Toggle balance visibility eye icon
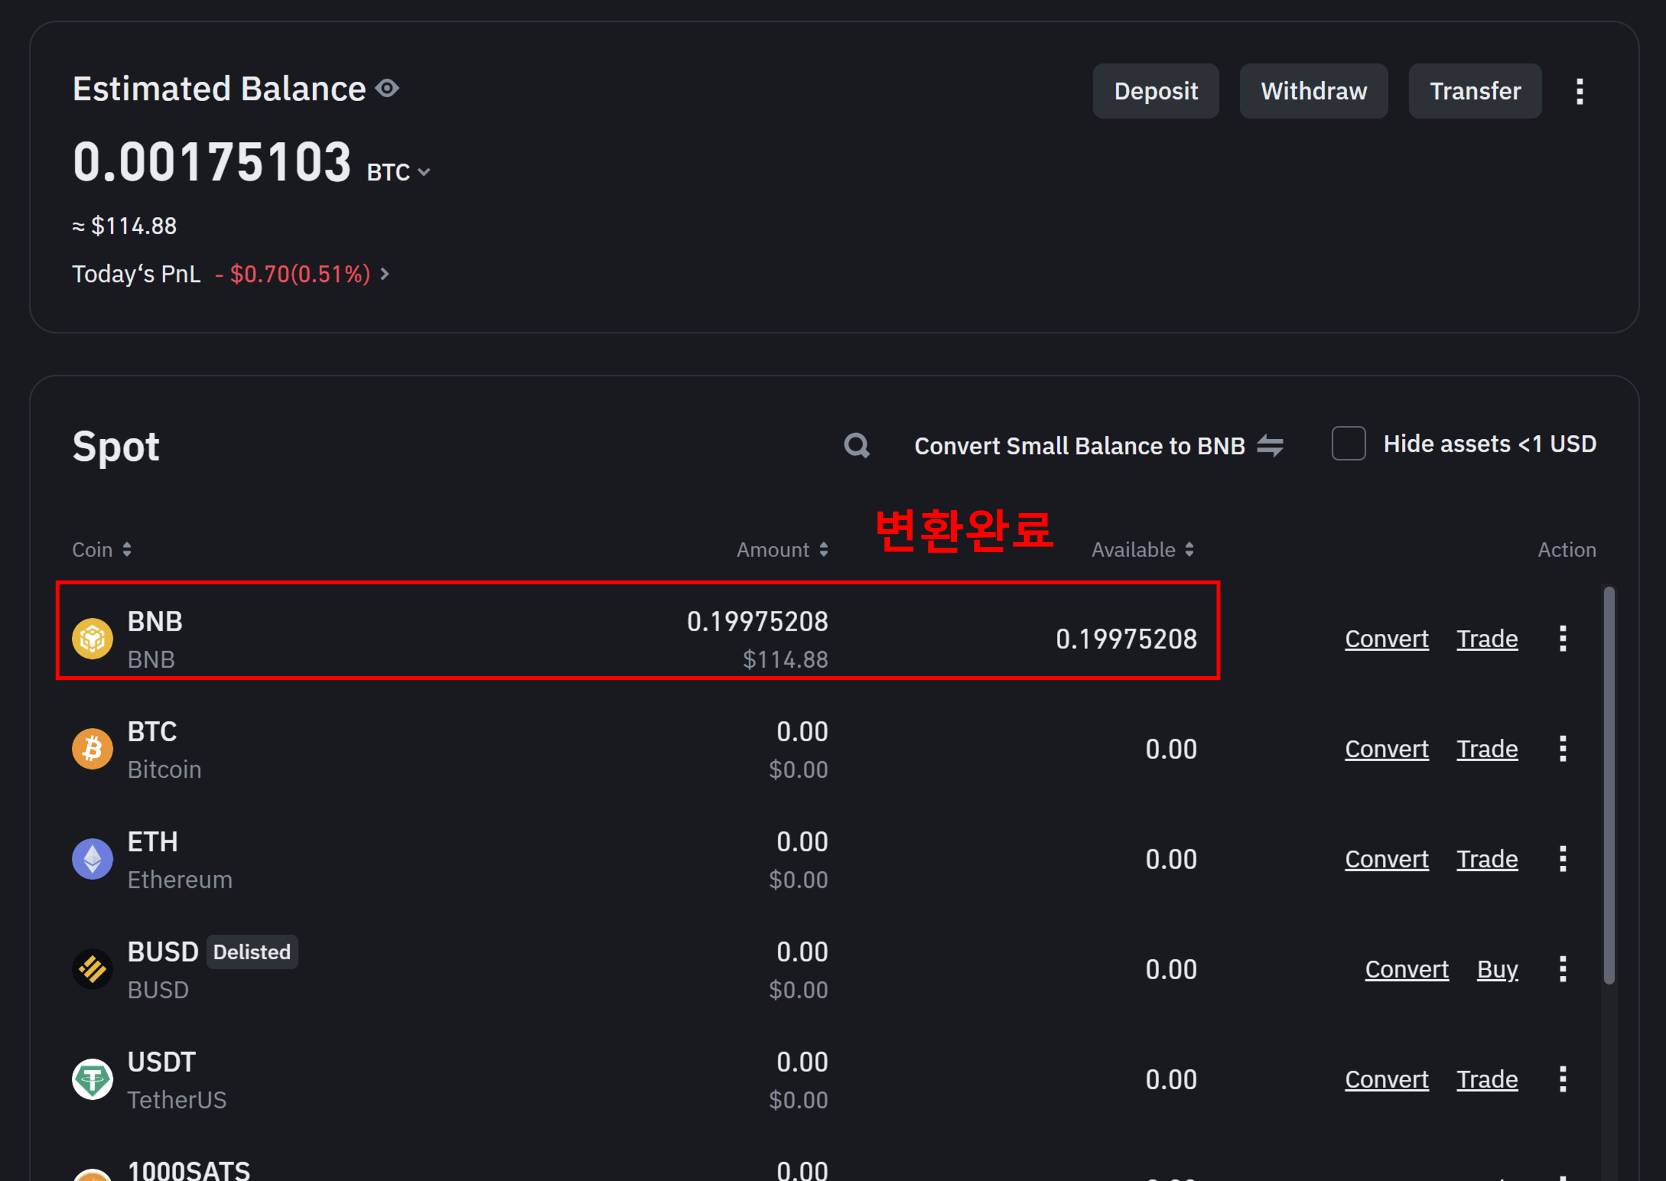The width and height of the screenshot is (1666, 1181). click(x=387, y=89)
